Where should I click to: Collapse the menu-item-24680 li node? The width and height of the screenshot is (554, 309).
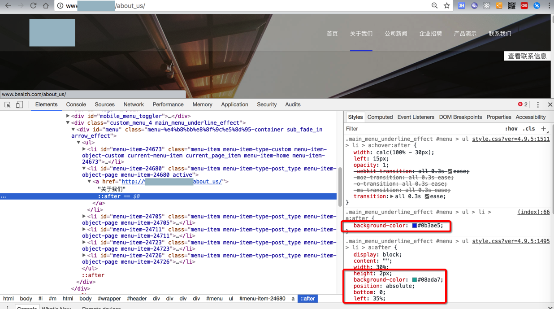(84, 169)
